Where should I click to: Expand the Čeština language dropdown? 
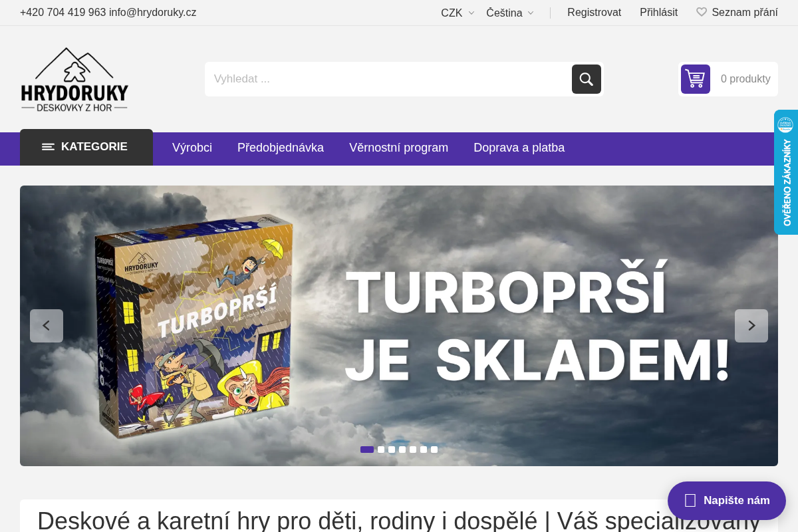click(x=510, y=13)
